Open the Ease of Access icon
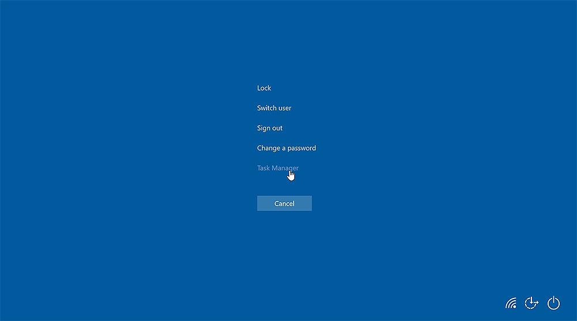 531,303
